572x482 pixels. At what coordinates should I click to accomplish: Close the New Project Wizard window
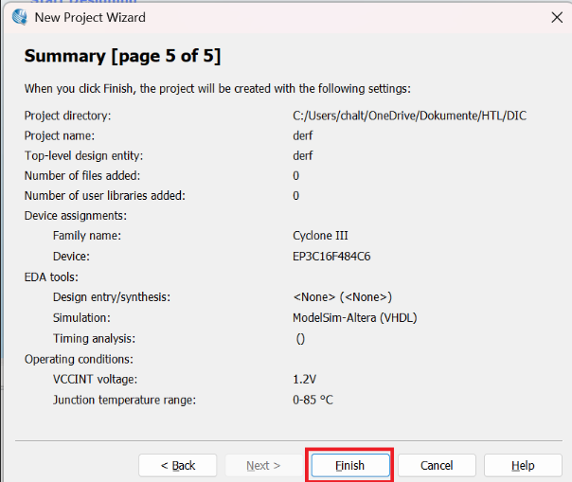click(556, 17)
